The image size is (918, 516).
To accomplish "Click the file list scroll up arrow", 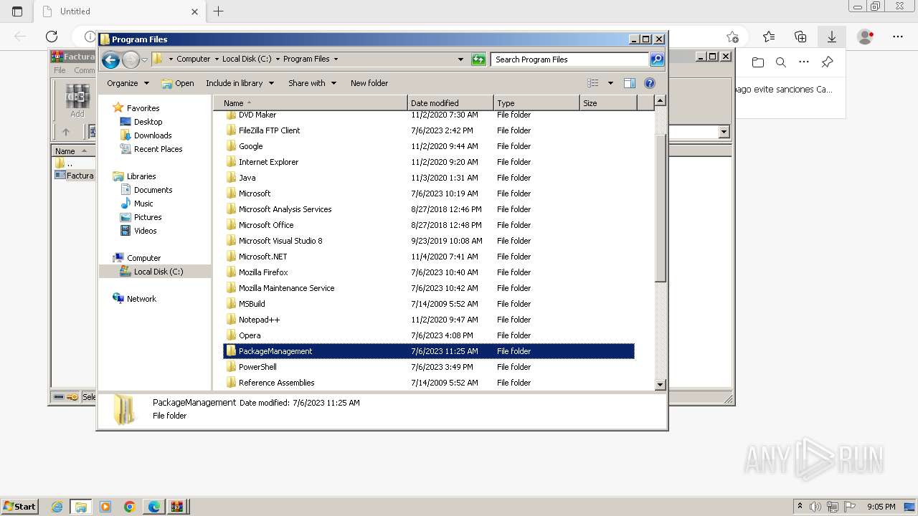I will (661, 101).
